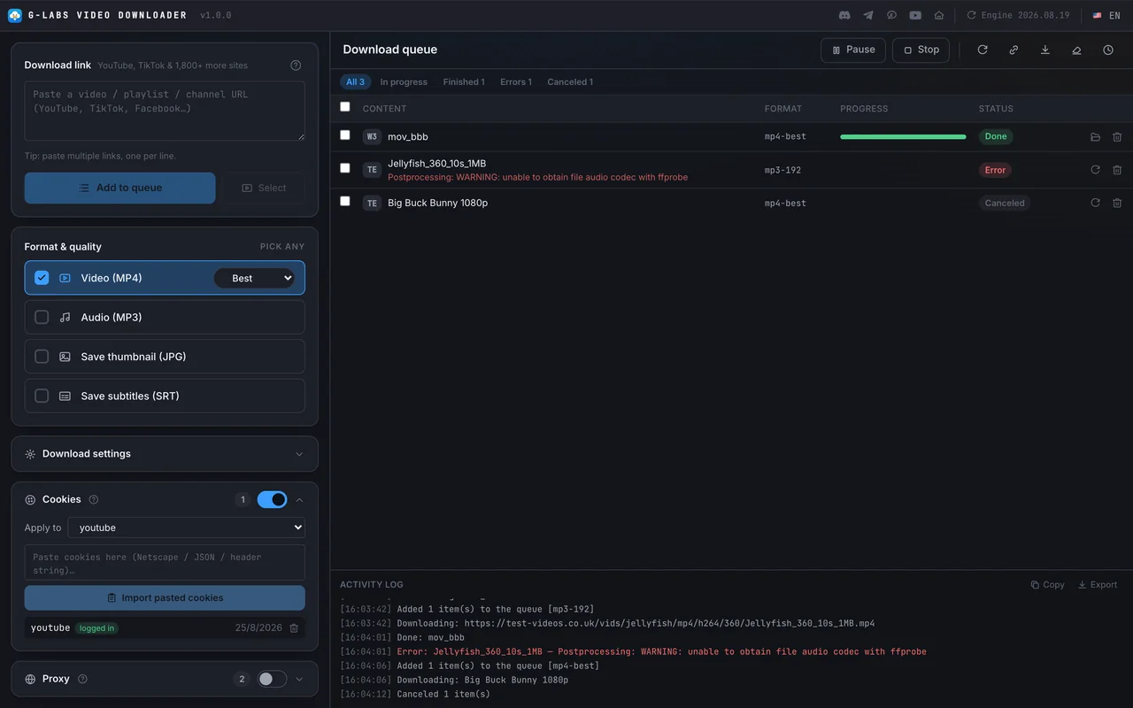Open the YouTube icon in header

pos(915,15)
